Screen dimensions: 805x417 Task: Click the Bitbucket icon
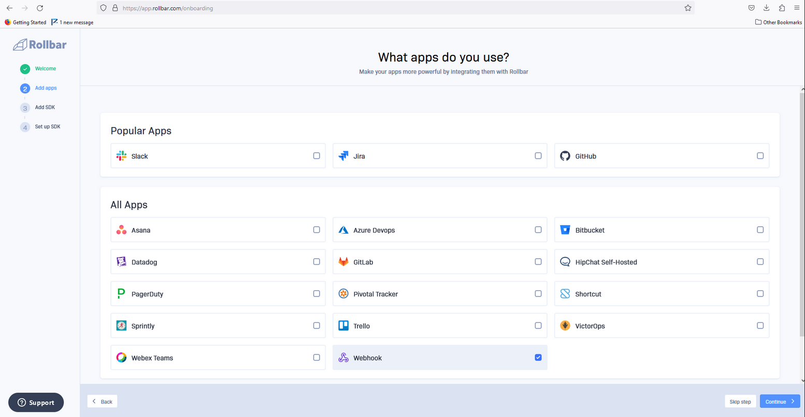(x=565, y=230)
